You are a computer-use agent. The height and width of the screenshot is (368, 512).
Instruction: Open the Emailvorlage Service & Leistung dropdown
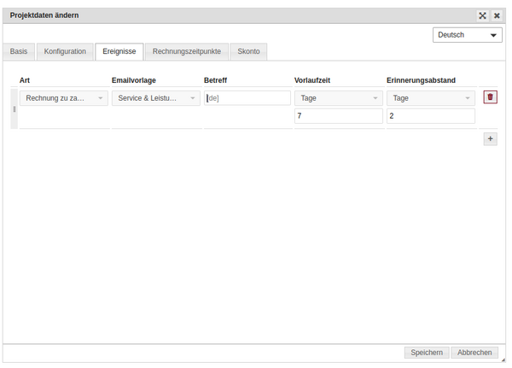pos(156,98)
